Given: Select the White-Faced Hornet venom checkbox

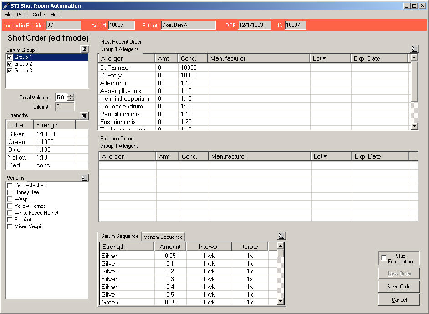Looking at the screenshot, I should [x=10, y=213].
